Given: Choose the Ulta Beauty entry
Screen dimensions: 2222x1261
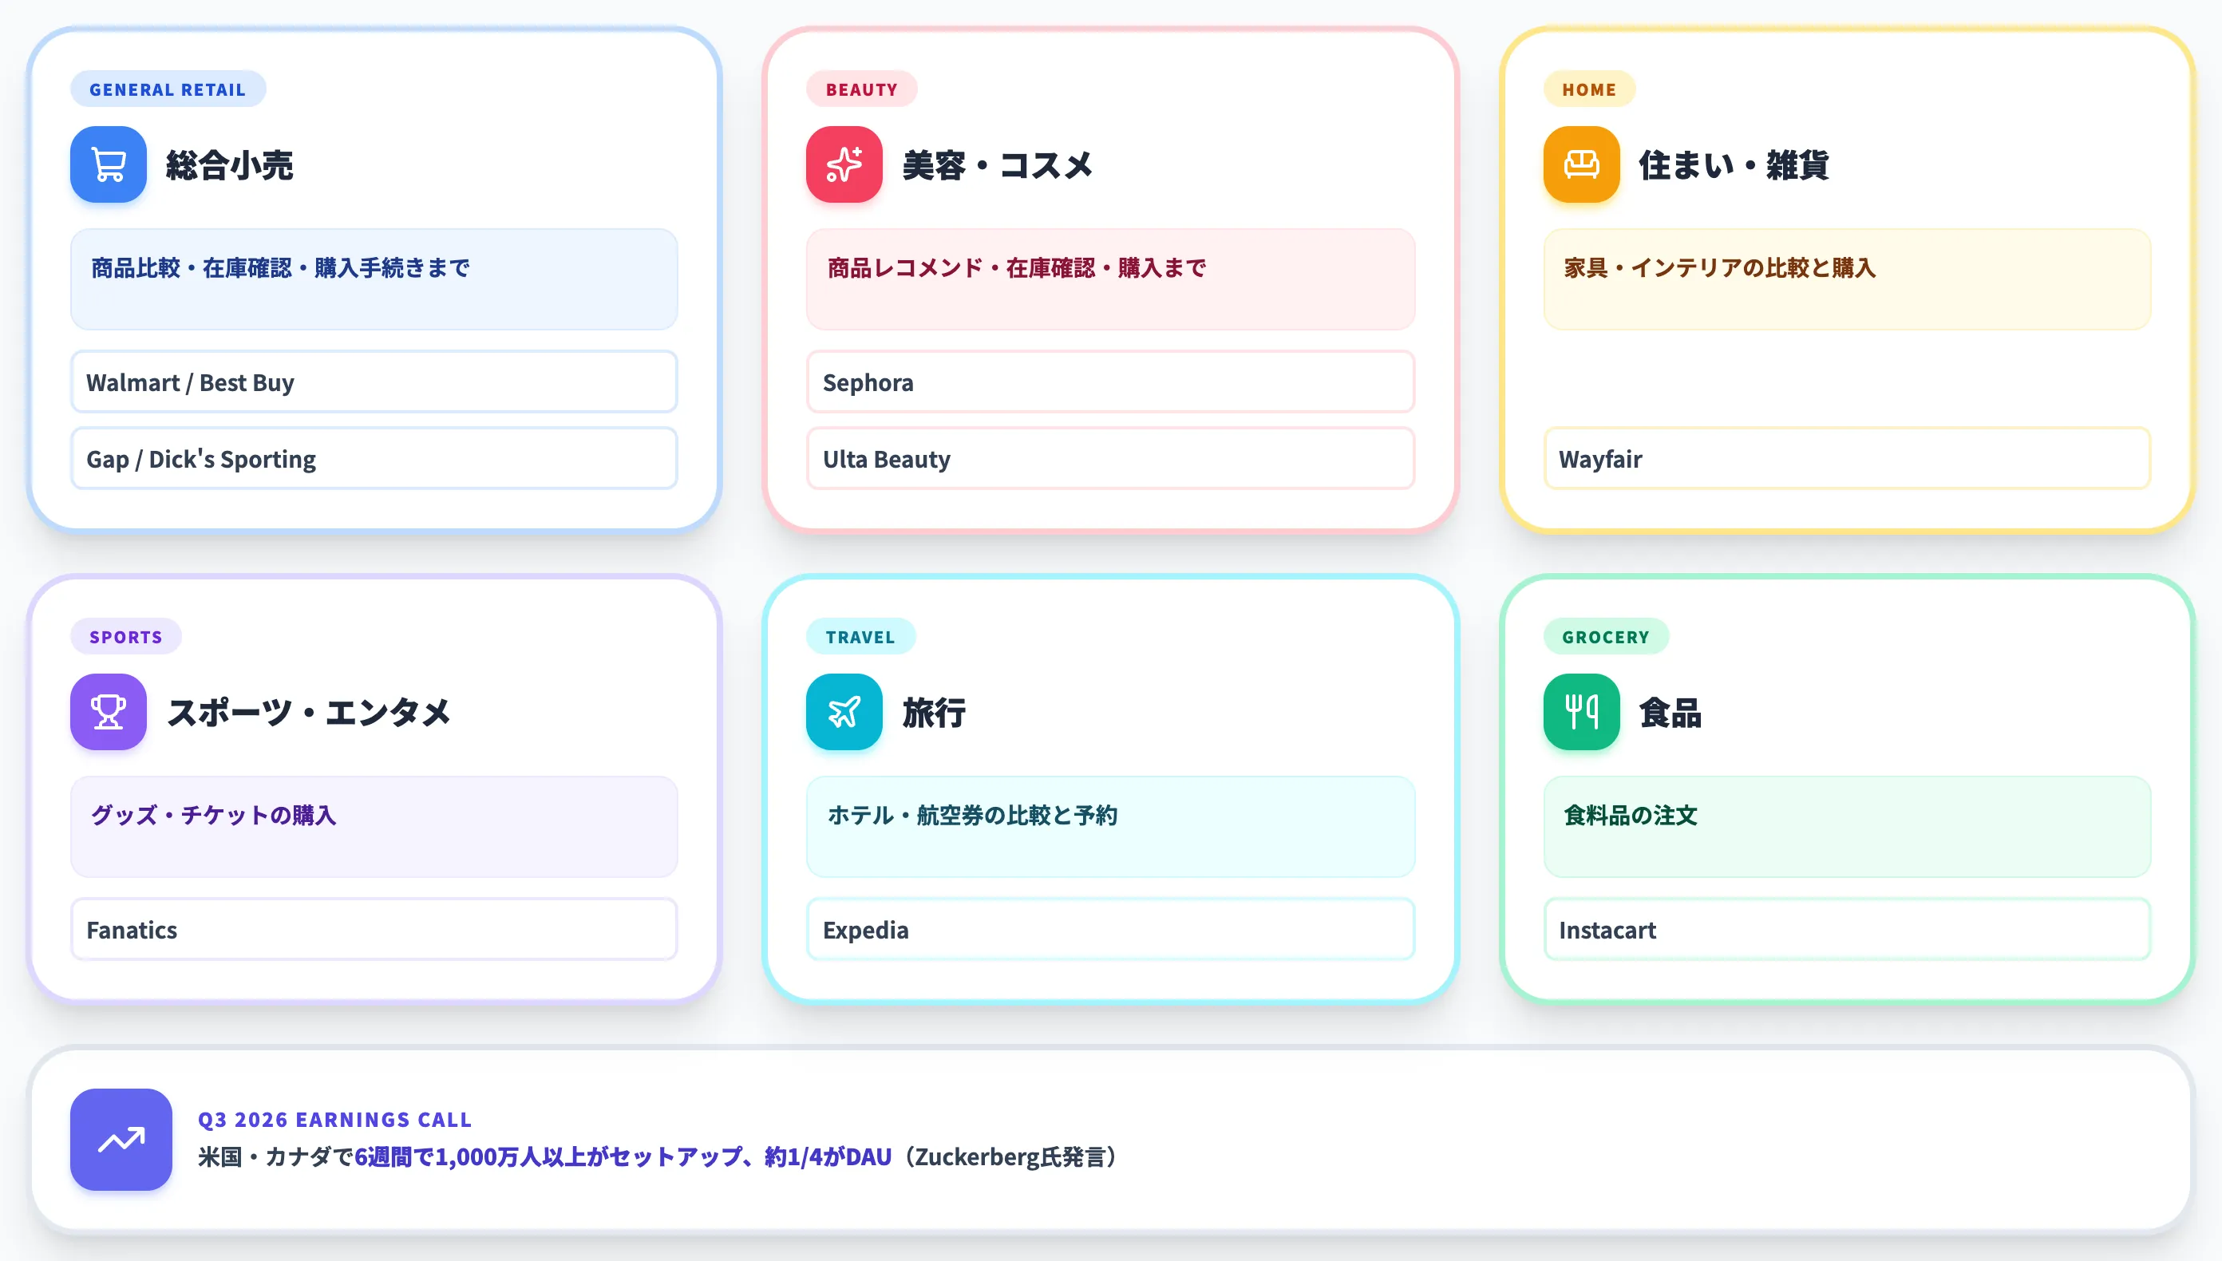Looking at the screenshot, I should [1111, 458].
